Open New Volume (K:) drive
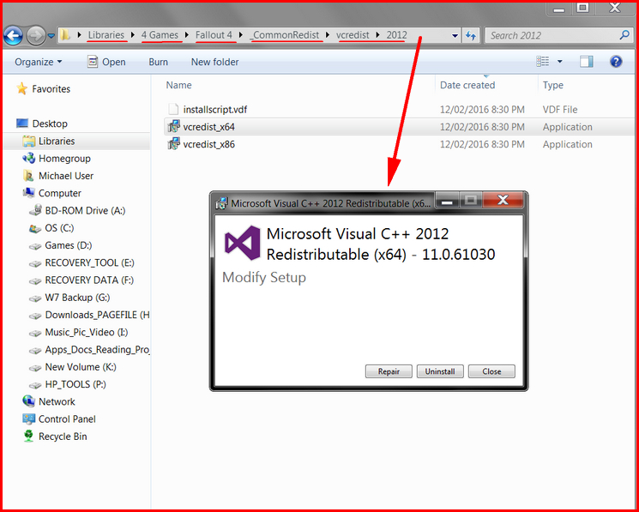 click(81, 367)
